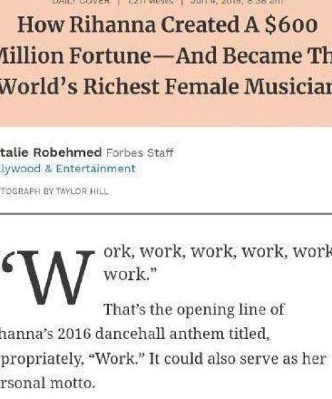Open author Natalie Robehmed's profile

[x=51, y=153]
